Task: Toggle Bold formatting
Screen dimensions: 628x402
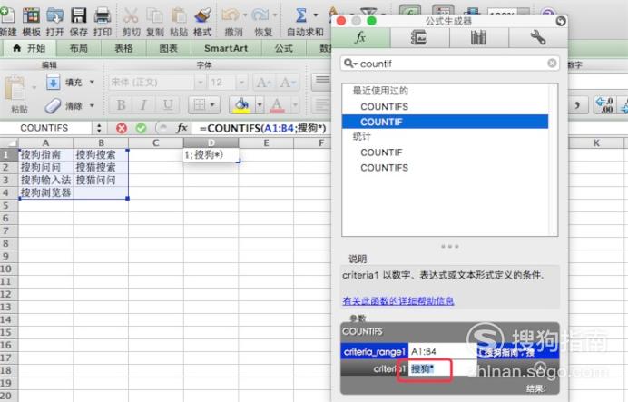Action: pos(121,105)
